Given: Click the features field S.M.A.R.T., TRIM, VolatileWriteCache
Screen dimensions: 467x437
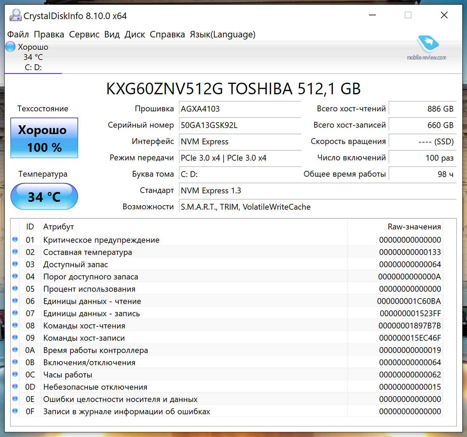Looking at the screenshot, I should point(318,207).
